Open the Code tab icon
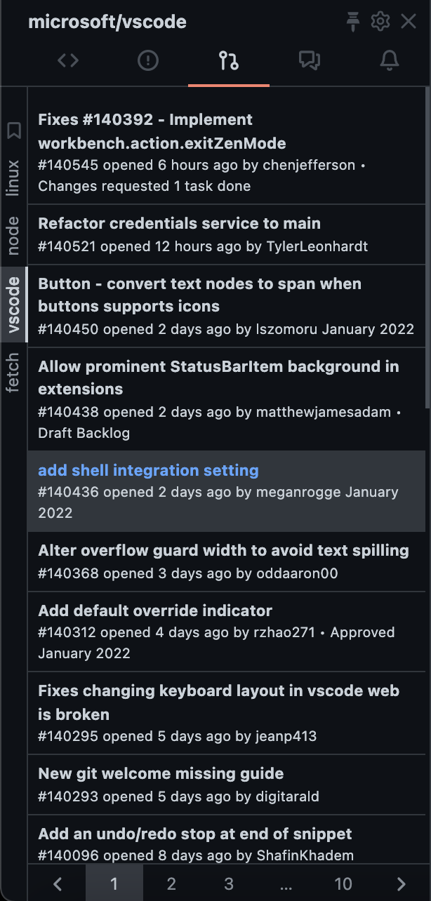This screenshot has height=901, width=431. [68, 61]
